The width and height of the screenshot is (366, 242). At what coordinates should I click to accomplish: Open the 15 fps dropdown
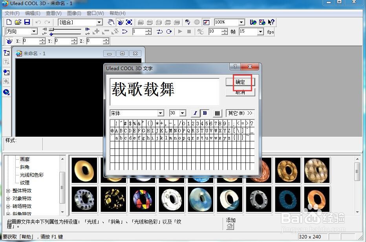(260, 31)
